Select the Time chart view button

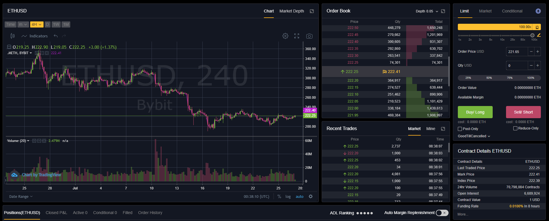pyautogui.click(x=10, y=24)
